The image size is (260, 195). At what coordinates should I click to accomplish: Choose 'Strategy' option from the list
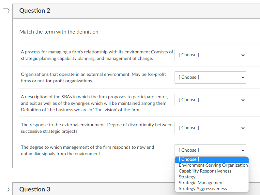click(212, 177)
